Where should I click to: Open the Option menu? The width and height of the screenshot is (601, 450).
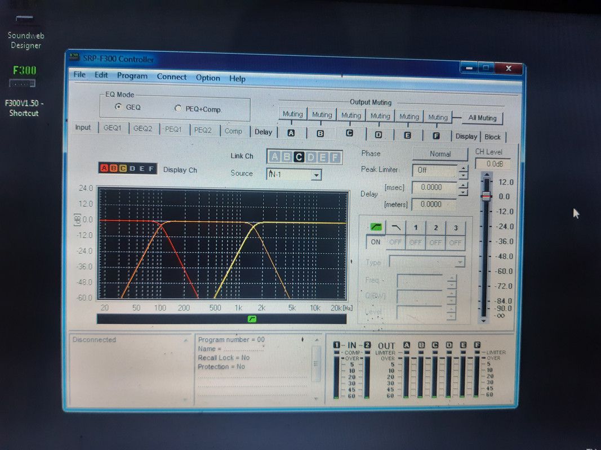[208, 78]
